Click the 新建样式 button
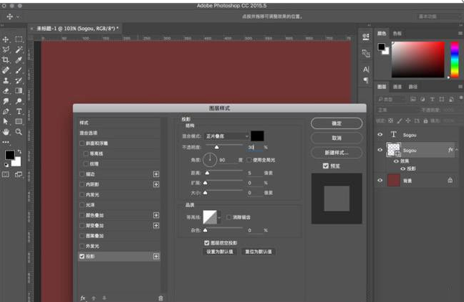This screenshot has height=302, width=464. pos(337,152)
